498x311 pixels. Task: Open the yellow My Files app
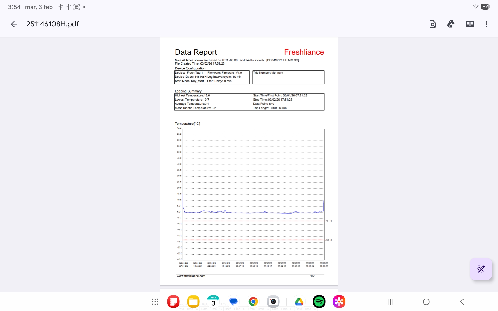coord(193,302)
